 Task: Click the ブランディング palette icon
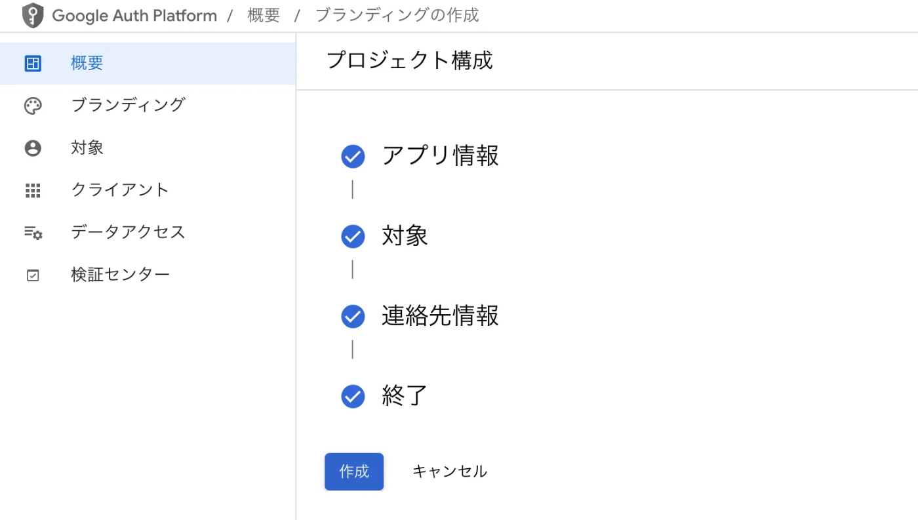[x=33, y=106]
